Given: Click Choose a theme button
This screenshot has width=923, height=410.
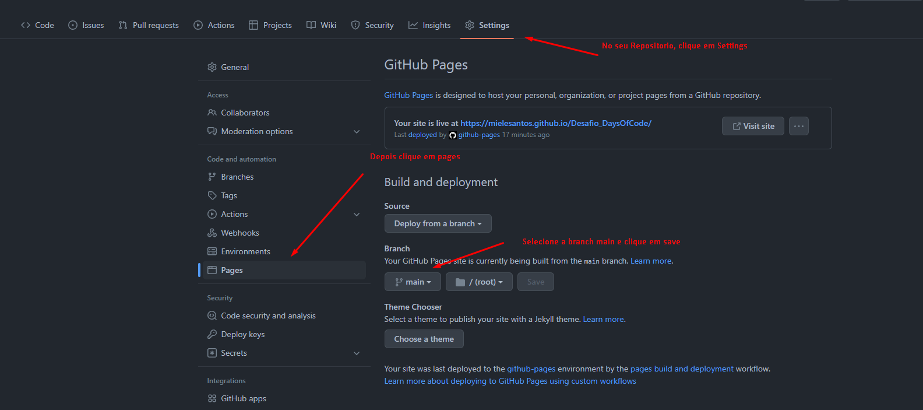Looking at the screenshot, I should 424,339.
